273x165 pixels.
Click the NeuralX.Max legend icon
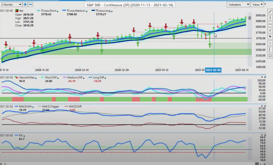[x=17, y=77]
